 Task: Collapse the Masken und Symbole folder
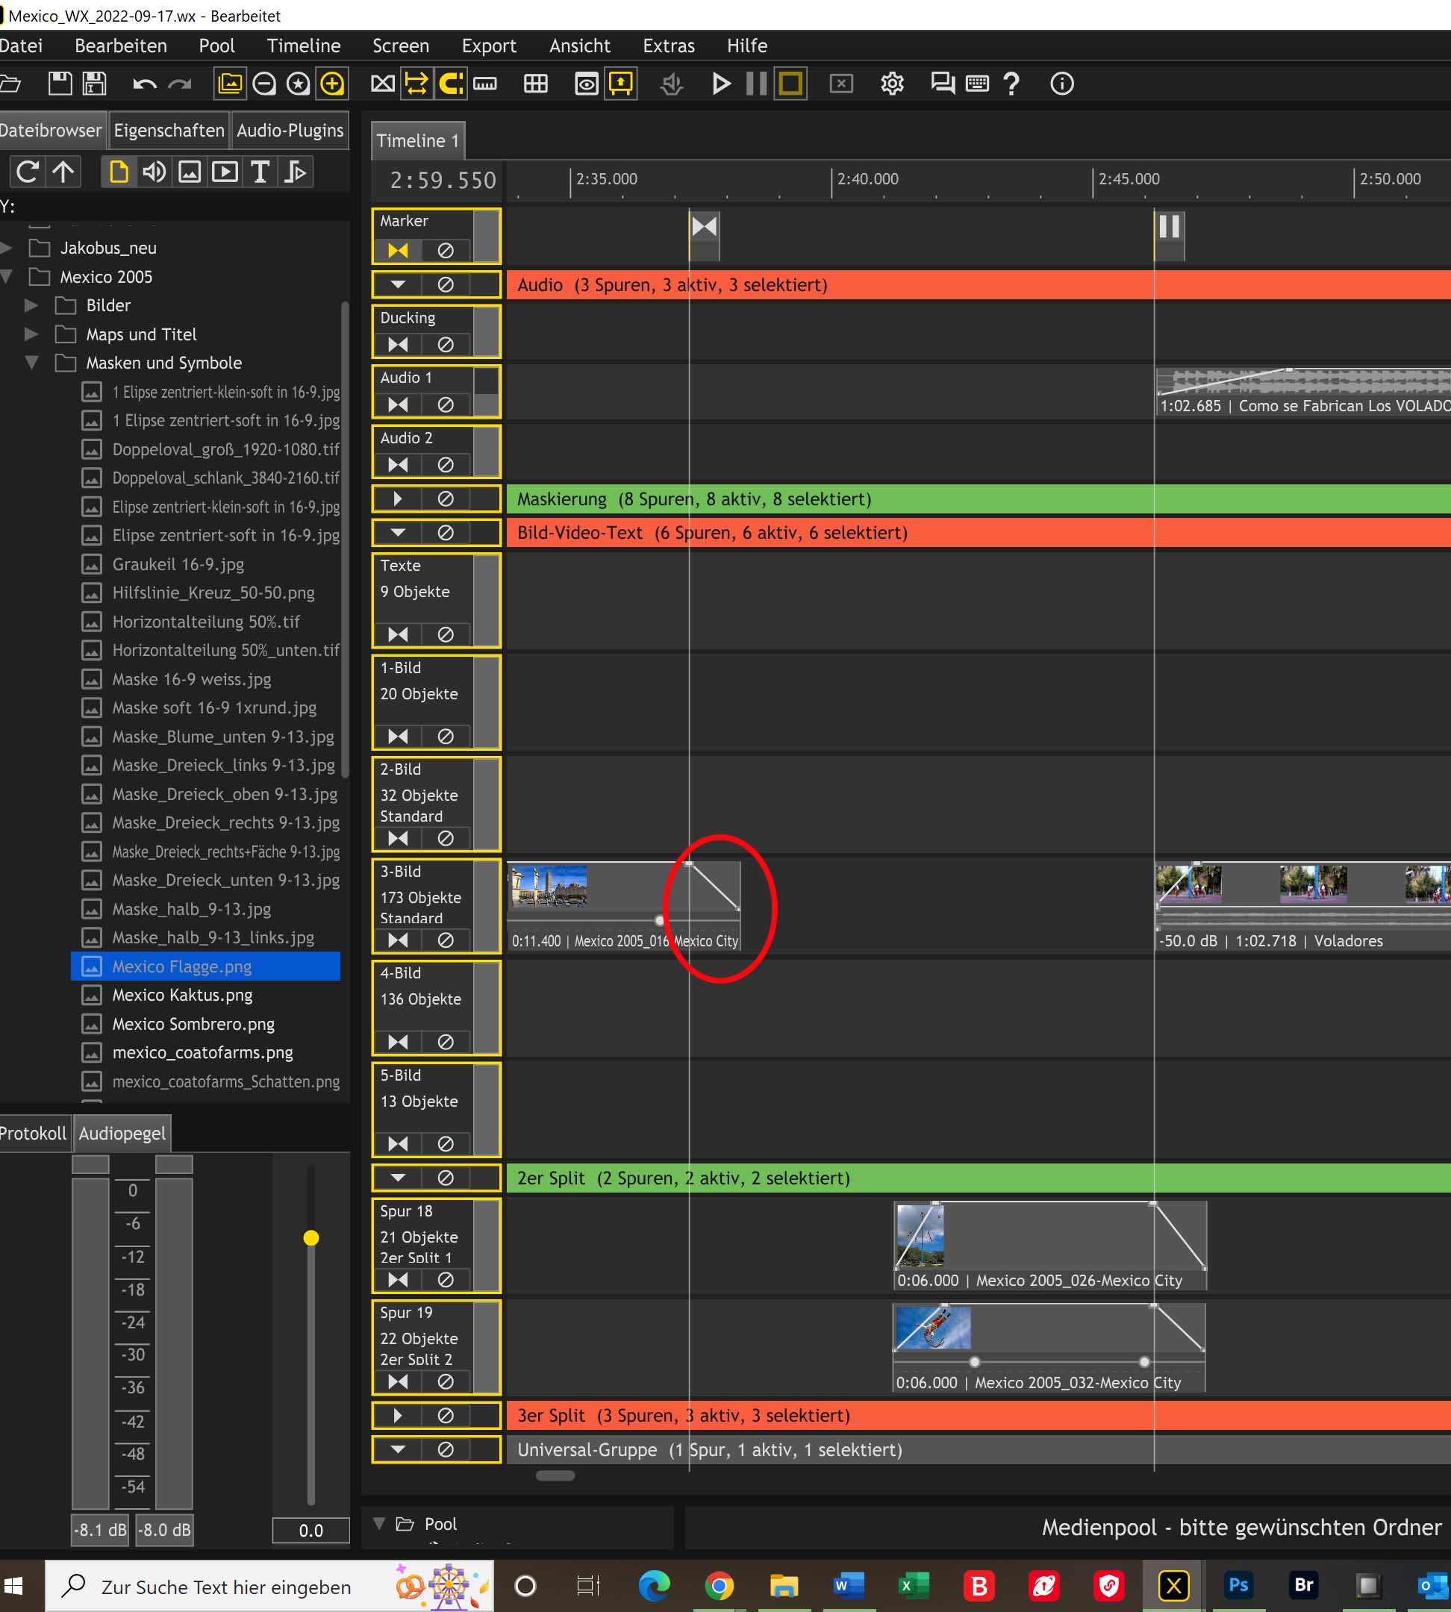[x=32, y=363]
